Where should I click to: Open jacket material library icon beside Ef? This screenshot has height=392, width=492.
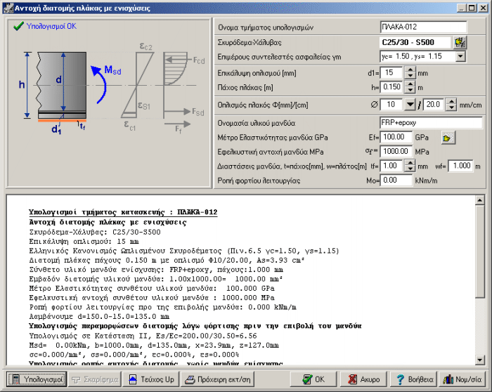click(448, 138)
